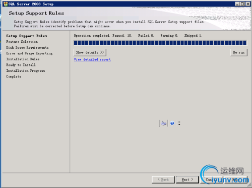
Task: Maximize the SQL Server 2008 Setup window
Action: click(x=242, y=4)
